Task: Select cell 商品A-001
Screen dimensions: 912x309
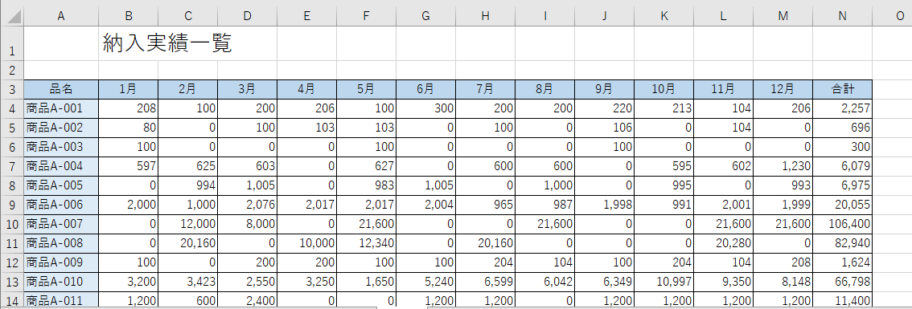Action: click(x=61, y=108)
